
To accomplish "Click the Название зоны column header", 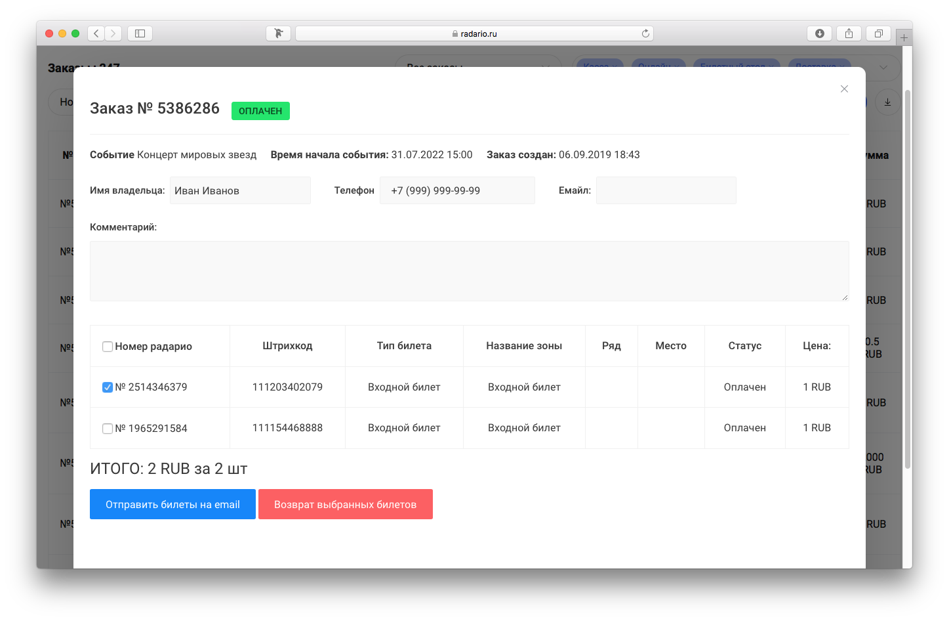I will tap(524, 346).
